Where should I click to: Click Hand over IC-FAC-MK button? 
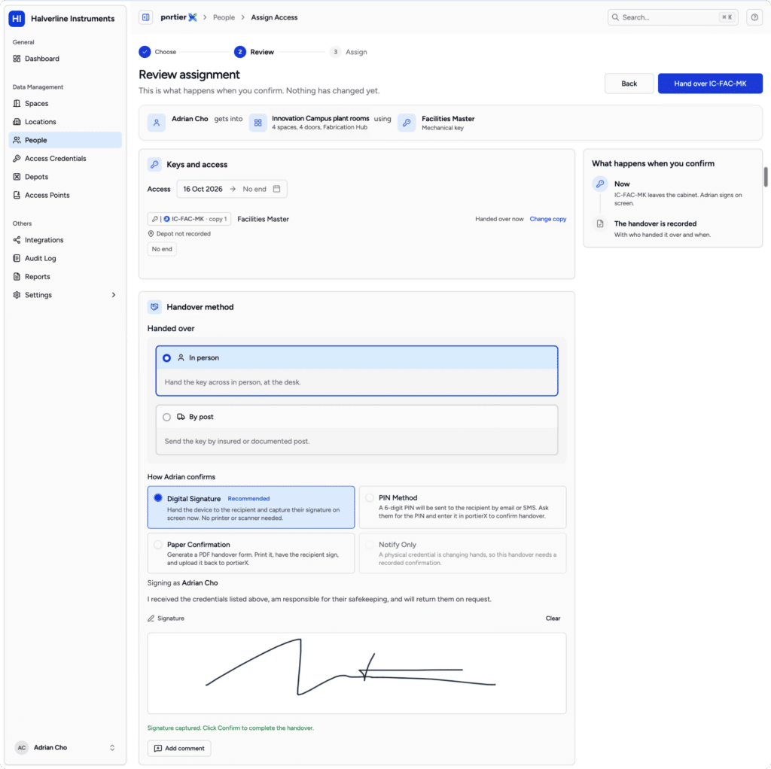[710, 84]
